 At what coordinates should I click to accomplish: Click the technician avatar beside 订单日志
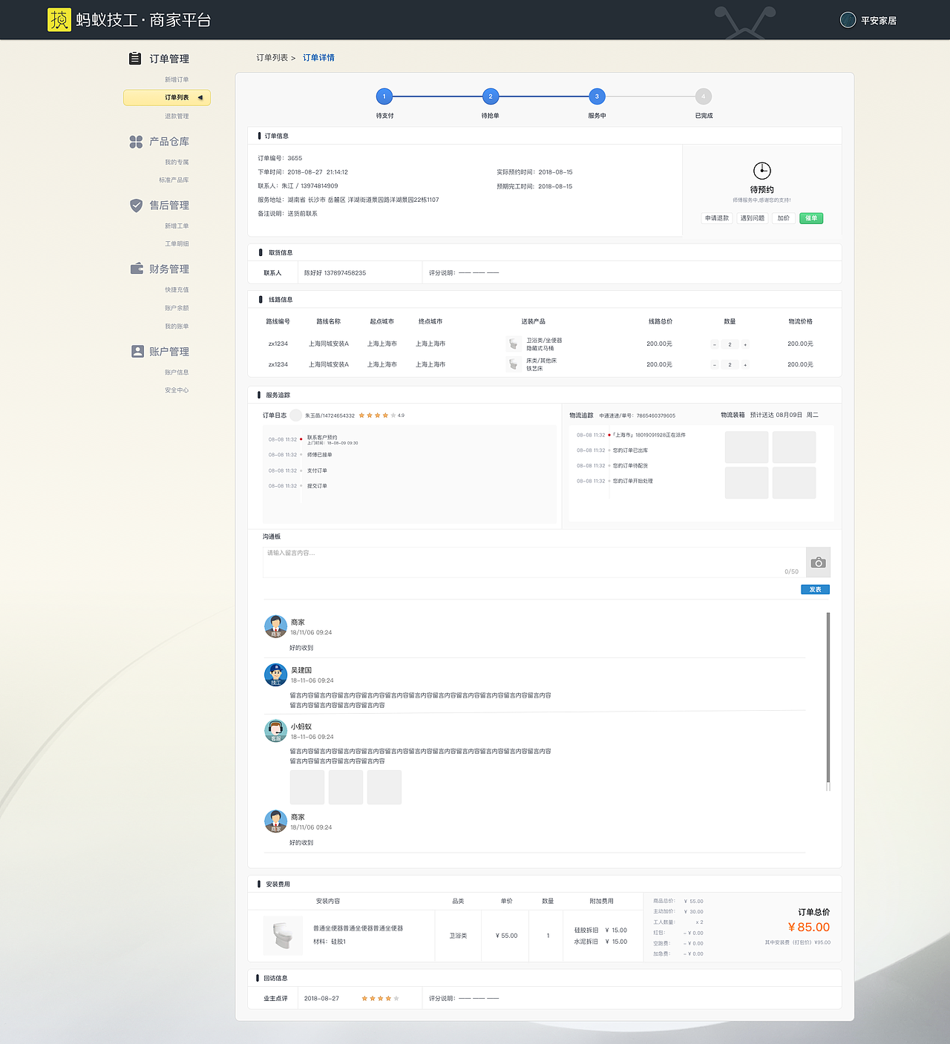[x=296, y=416]
